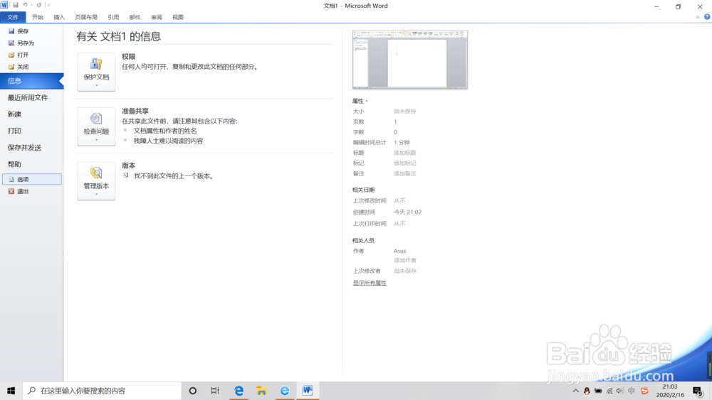Viewport: 712px width, 400px height.
Task: Click the document preview thumbnail
Action: click(x=410, y=60)
